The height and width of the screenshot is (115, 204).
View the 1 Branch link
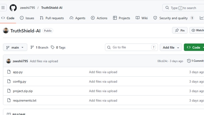[39, 47]
